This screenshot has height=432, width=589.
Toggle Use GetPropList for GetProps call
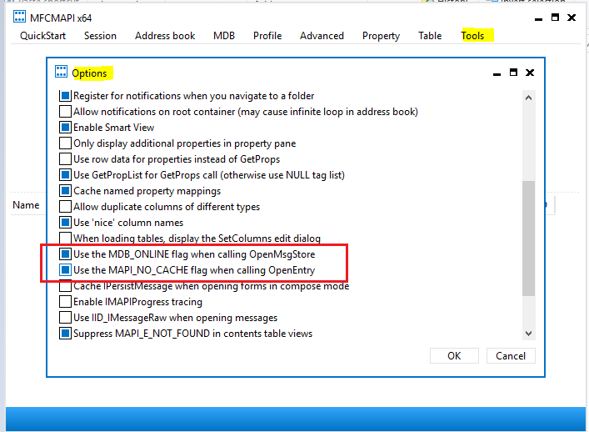click(x=65, y=175)
